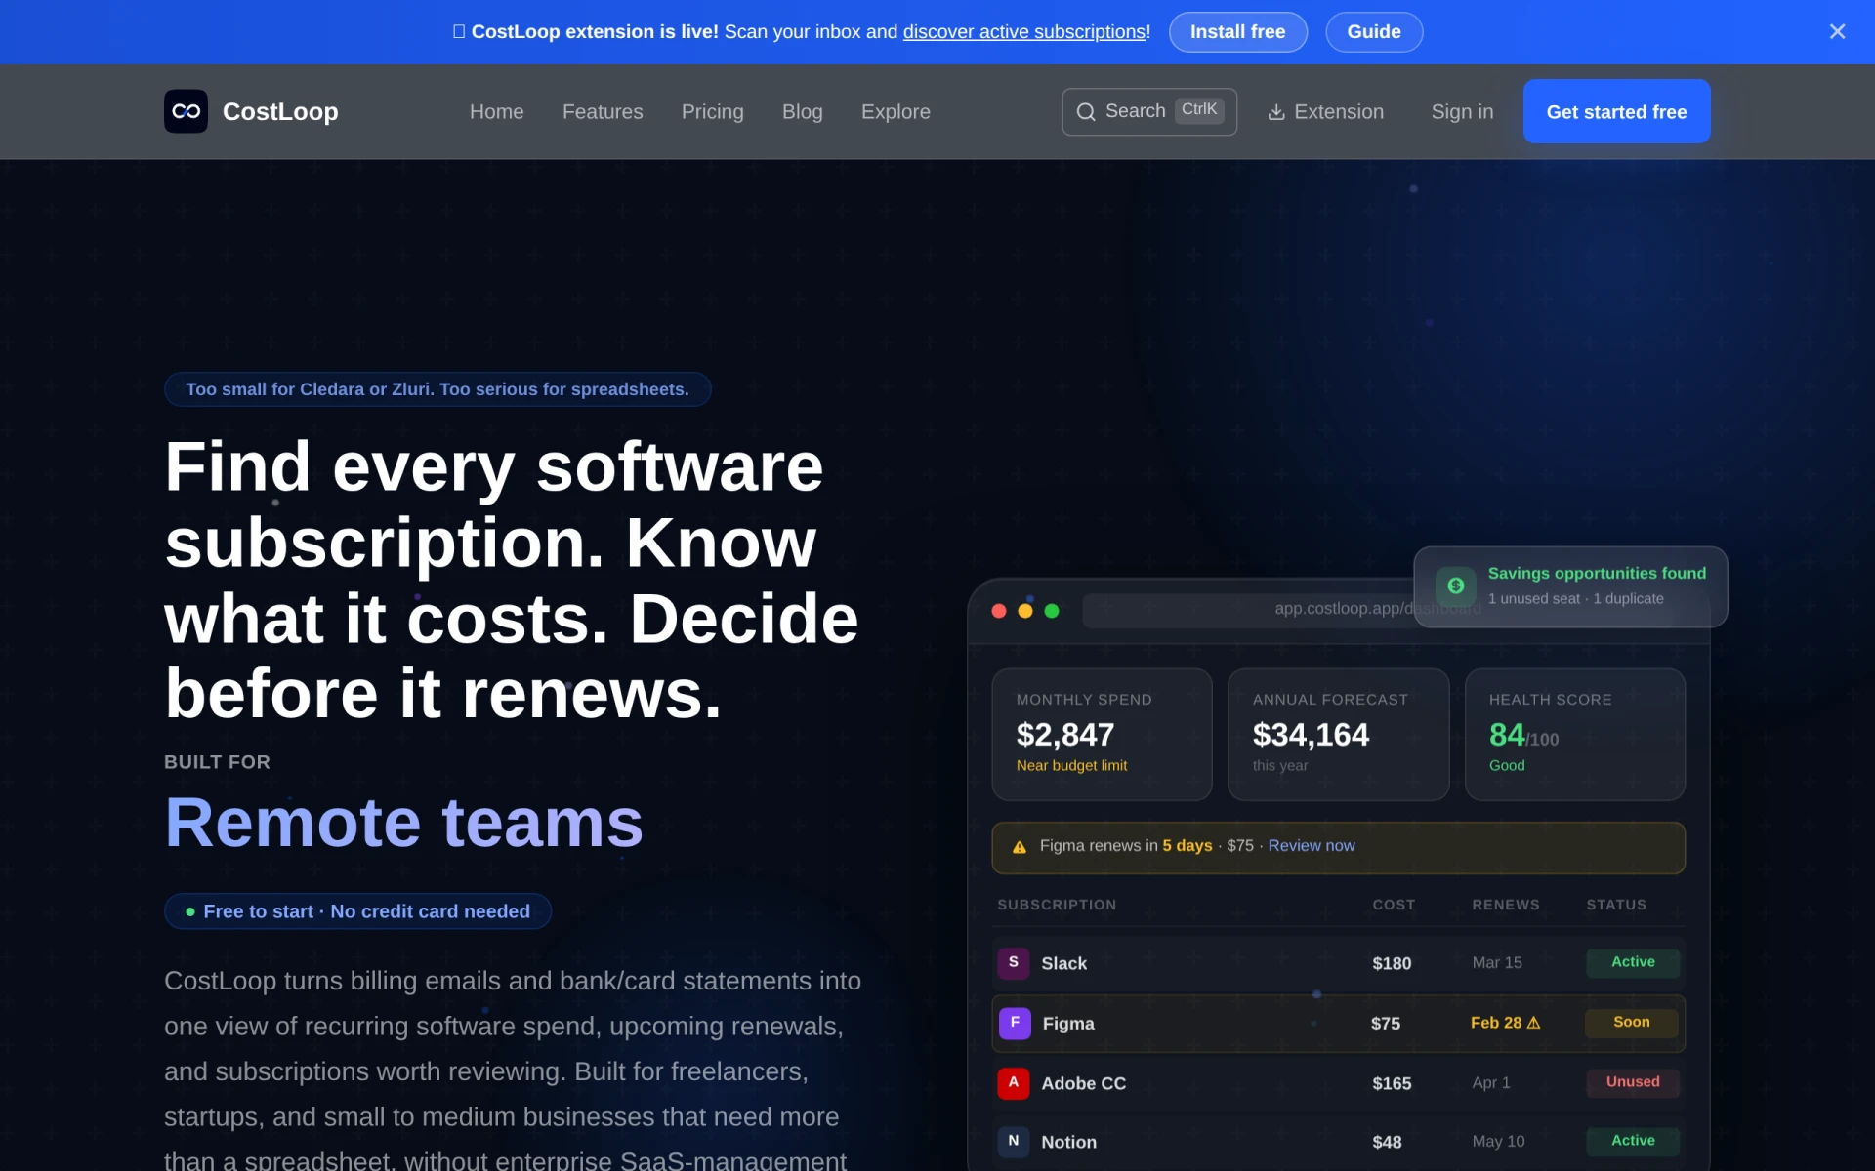Click the Soon status badge for Figma
The width and height of the screenshot is (1875, 1171).
pos(1632,1023)
